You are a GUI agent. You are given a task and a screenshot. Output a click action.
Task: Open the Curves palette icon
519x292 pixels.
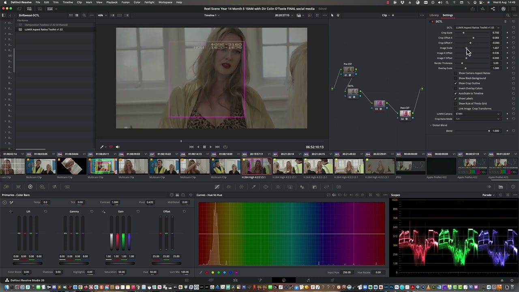(217, 187)
